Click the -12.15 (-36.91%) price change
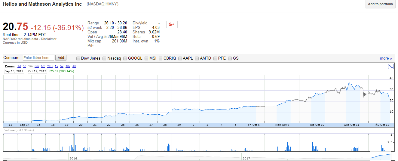The image size is (398, 161). [57, 28]
